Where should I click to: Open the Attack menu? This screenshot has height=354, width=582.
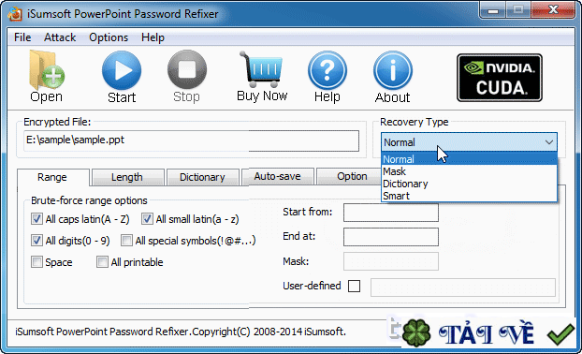click(x=60, y=37)
